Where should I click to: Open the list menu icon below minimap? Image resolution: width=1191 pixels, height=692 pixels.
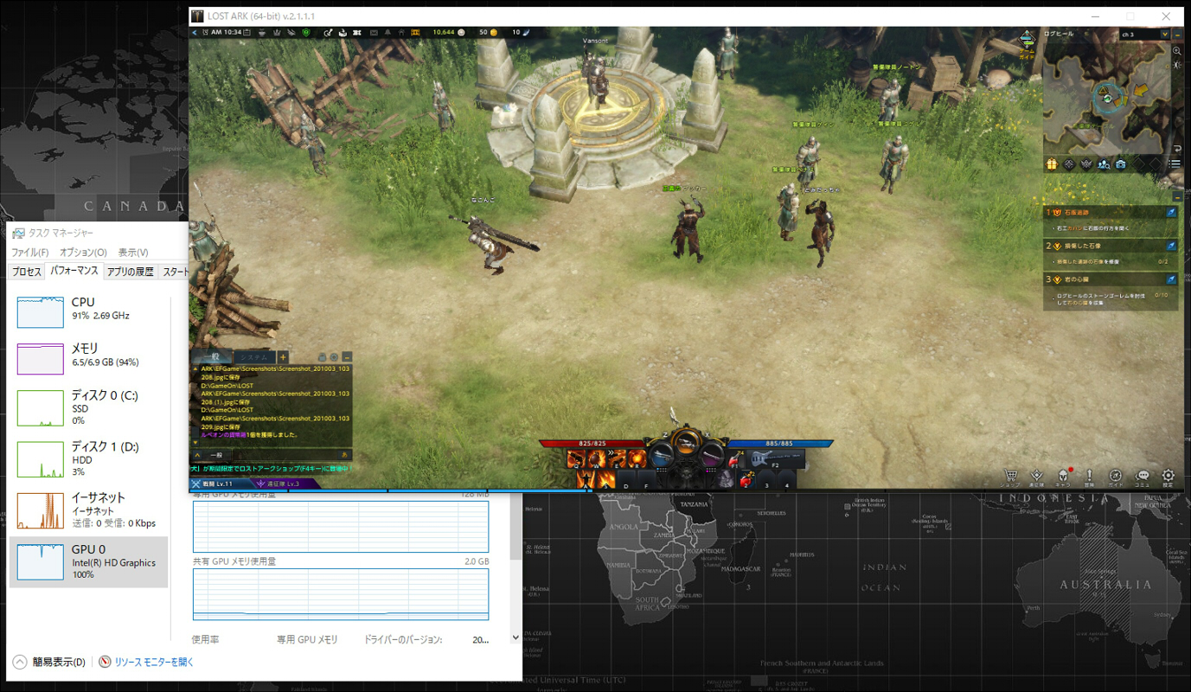[1174, 164]
